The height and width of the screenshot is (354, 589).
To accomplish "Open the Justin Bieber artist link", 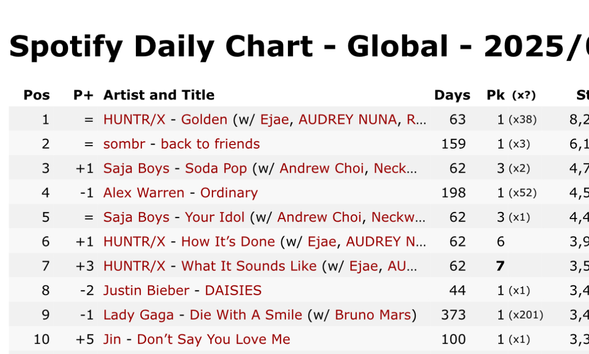I will coord(146,291).
